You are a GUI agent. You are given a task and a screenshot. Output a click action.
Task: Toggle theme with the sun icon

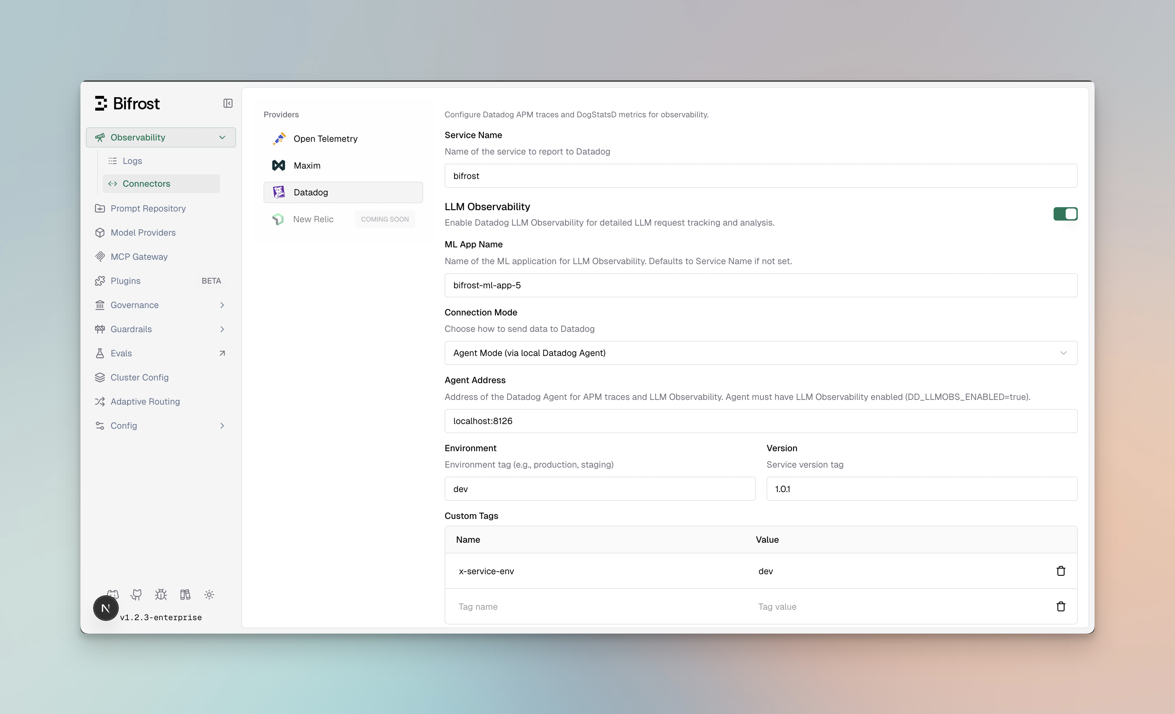pyautogui.click(x=209, y=594)
